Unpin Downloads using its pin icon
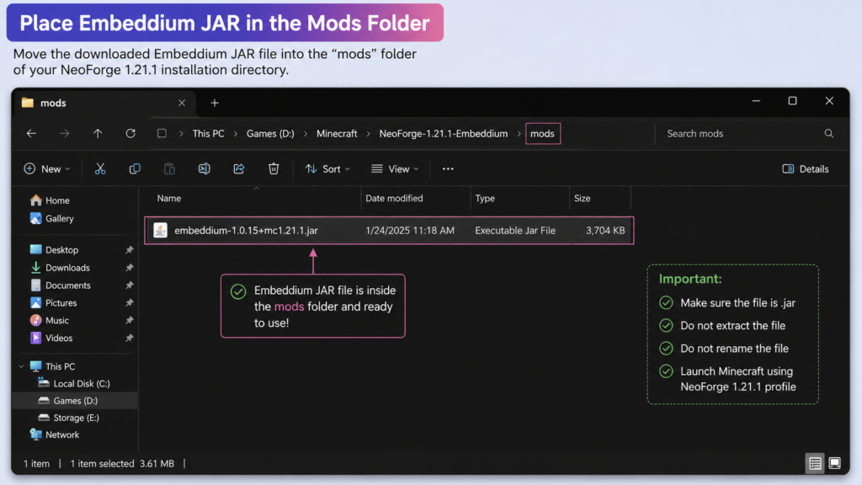The image size is (862, 485). point(129,268)
